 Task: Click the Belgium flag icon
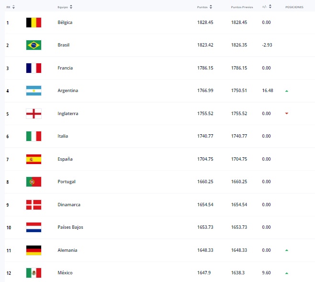tap(34, 23)
